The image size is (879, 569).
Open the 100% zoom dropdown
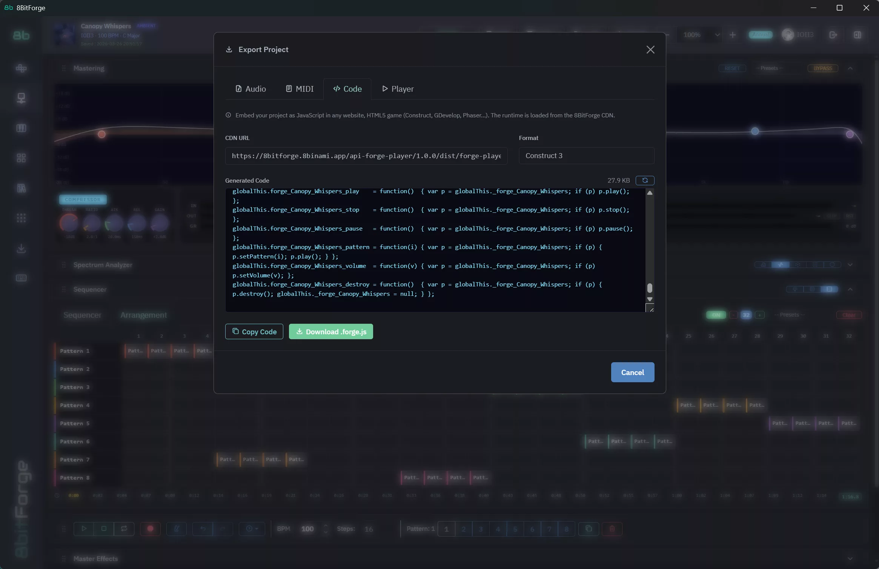701,35
